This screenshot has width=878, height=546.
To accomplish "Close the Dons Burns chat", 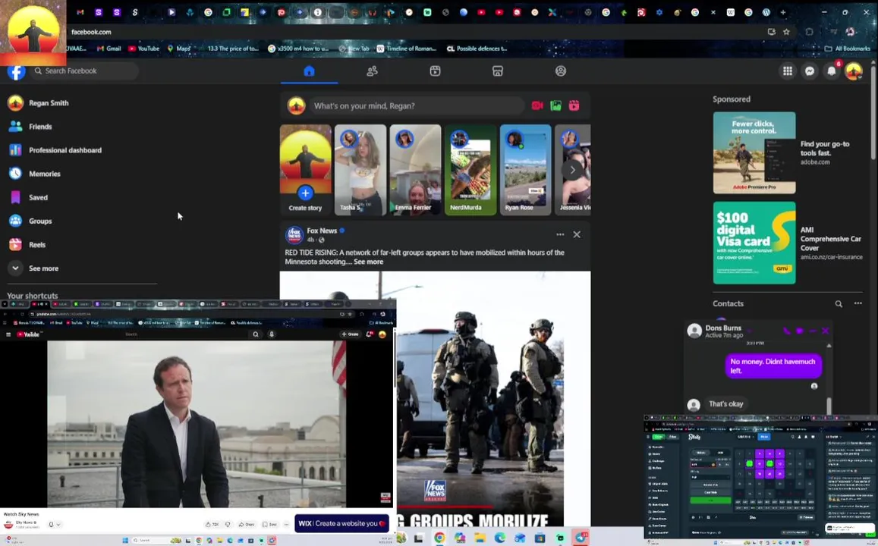I will click(825, 331).
